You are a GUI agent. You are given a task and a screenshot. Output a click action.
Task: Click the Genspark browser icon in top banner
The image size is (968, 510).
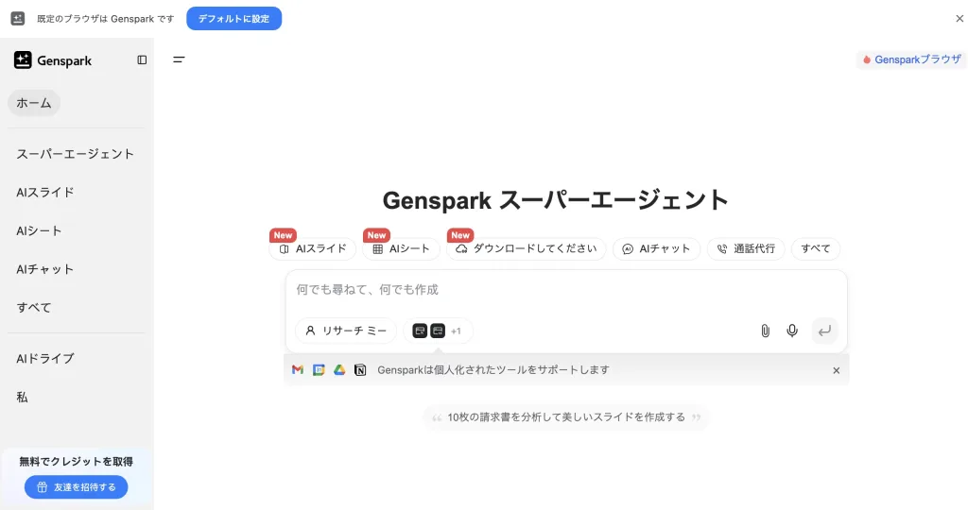[x=18, y=19]
